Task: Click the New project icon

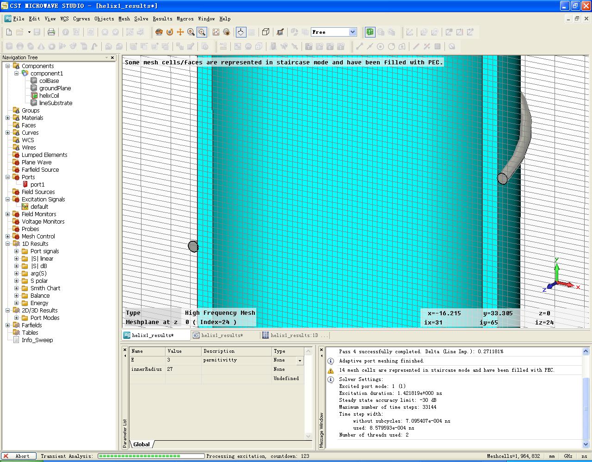Action: [9, 32]
